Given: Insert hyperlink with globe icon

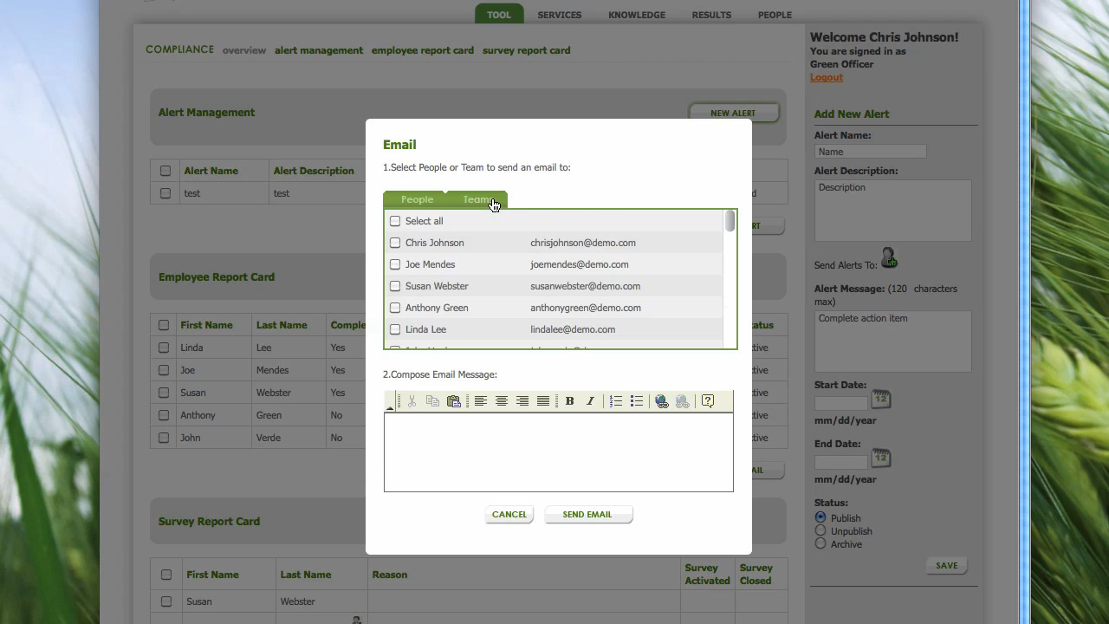Looking at the screenshot, I should pyautogui.click(x=662, y=401).
